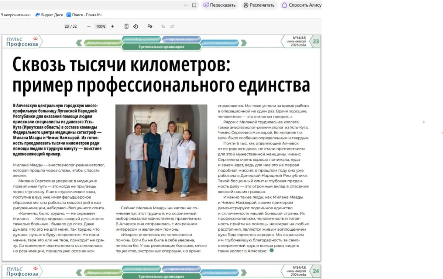Open the Деловая папка tab on page 23
Image resolution: width=443 pixels, height=279 pixels.
pos(220,43)
